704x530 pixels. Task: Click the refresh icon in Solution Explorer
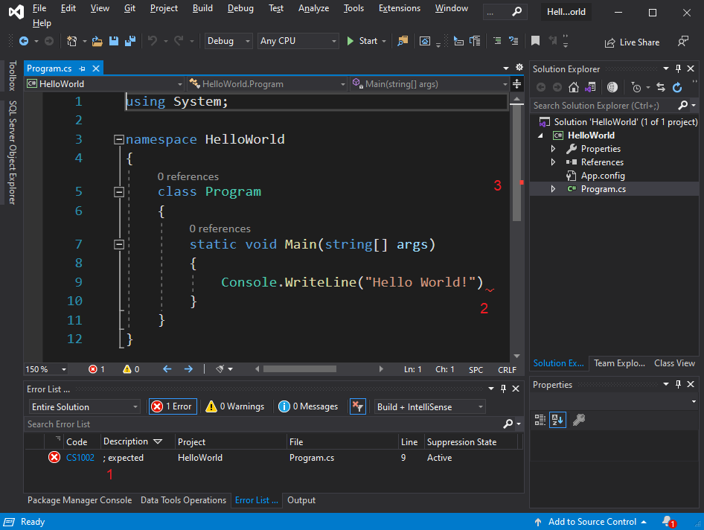click(677, 87)
